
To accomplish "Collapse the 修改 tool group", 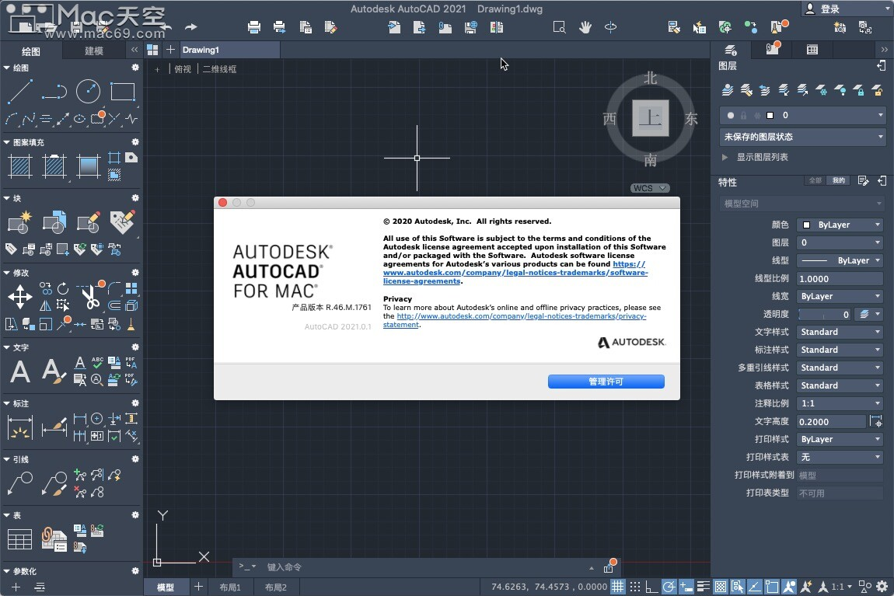I will coord(6,273).
